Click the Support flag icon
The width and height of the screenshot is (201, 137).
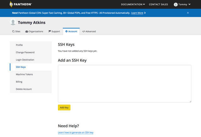pyautogui.click(x=50, y=31)
